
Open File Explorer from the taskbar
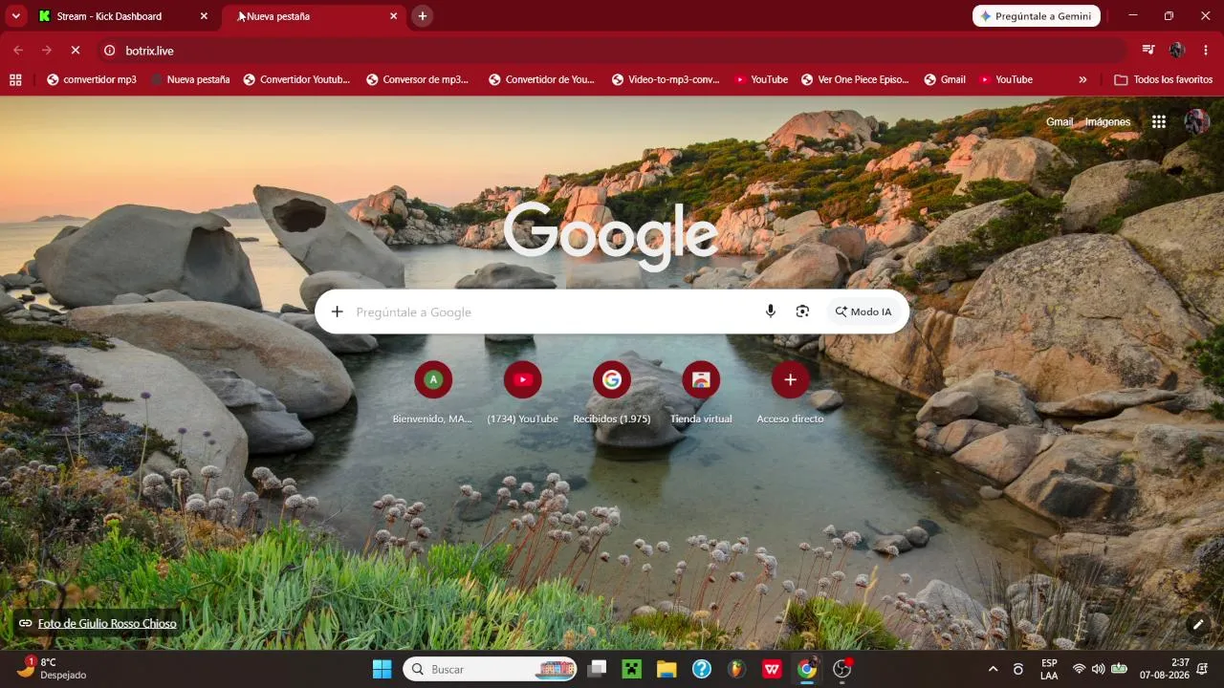coord(667,669)
